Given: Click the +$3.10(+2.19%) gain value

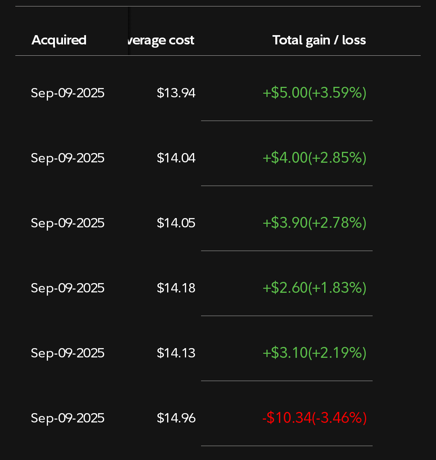Looking at the screenshot, I should pos(314,353).
